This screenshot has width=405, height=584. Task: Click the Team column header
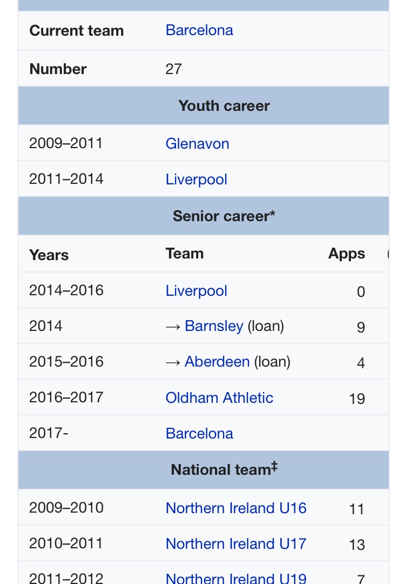tap(185, 254)
